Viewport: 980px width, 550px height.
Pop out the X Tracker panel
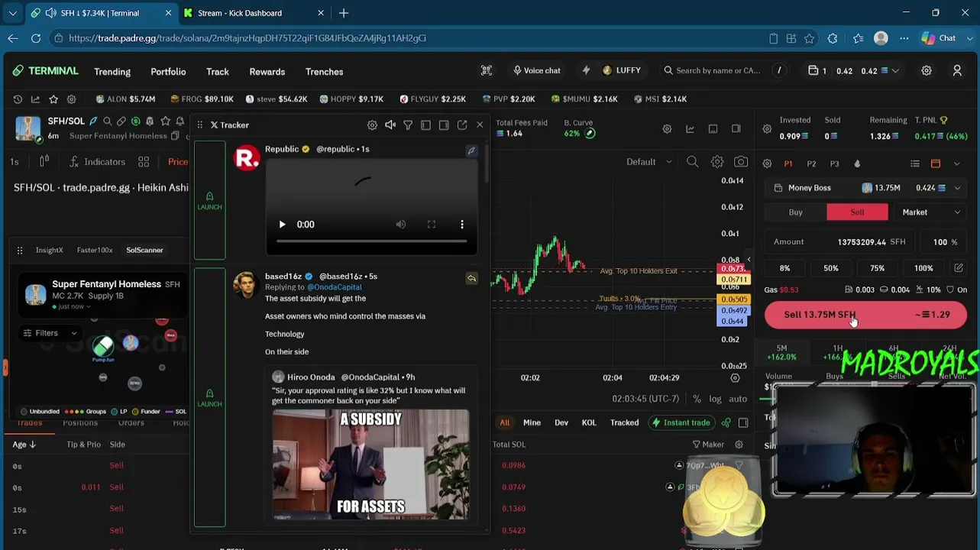coord(462,125)
